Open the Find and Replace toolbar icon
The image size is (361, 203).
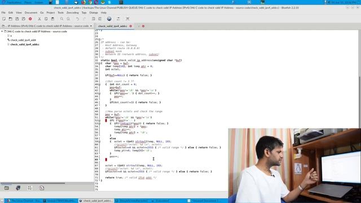coord(68,19)
